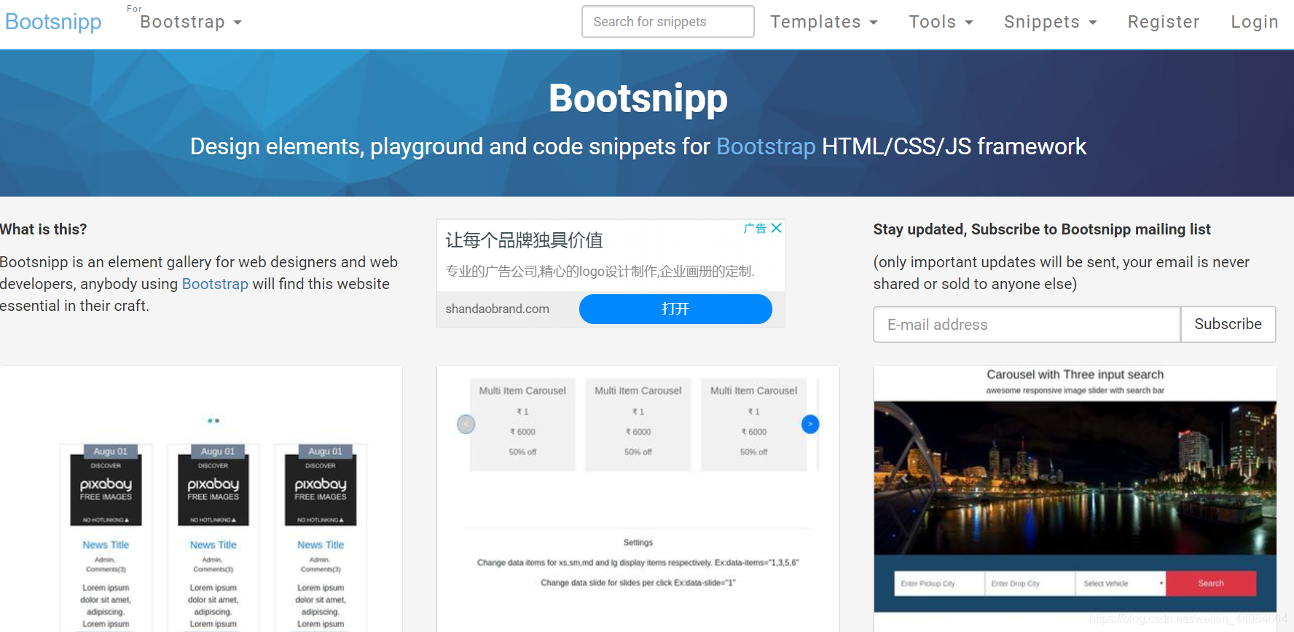Click the second News Title link
Viewport: 1294px width, 632px height.
click(x=213, y=545)
